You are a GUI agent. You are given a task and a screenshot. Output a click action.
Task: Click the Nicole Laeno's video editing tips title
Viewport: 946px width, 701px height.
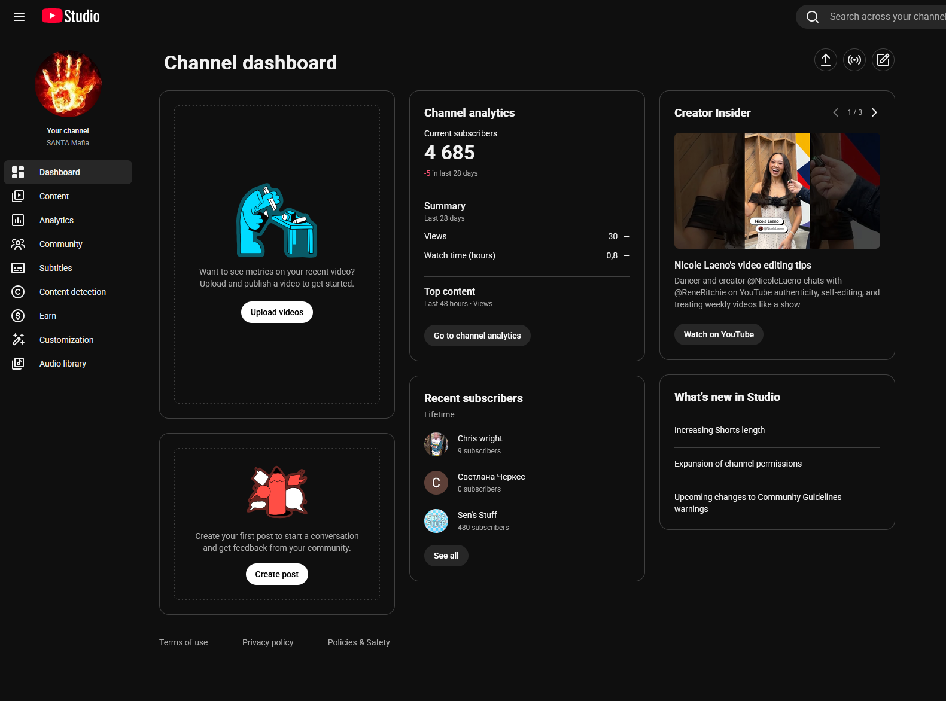pyautogui.click(x=743, y=265)
